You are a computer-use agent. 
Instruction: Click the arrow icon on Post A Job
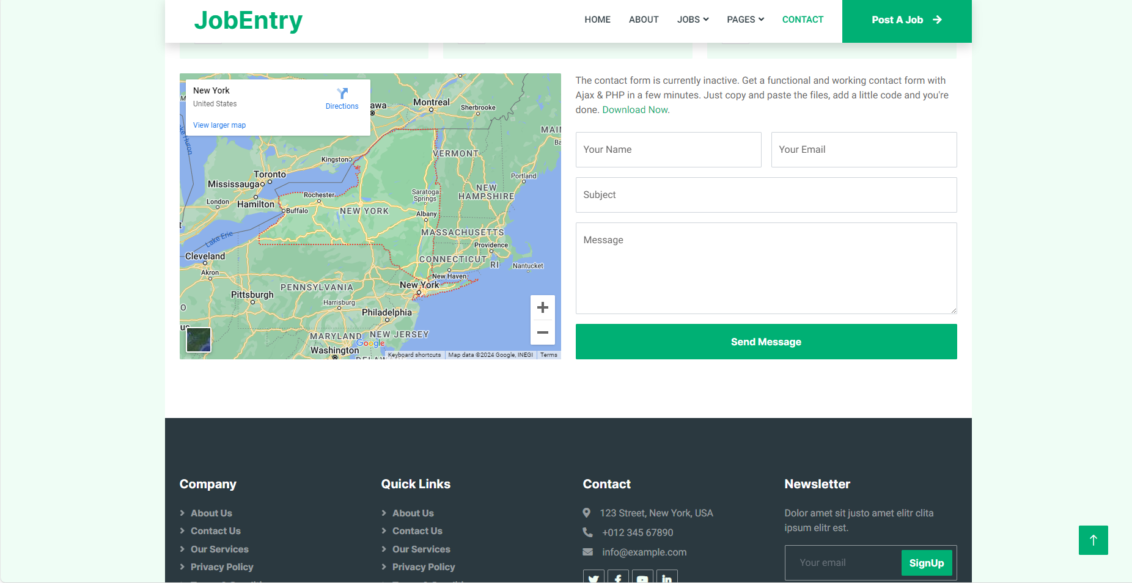[x=937, y=20]
